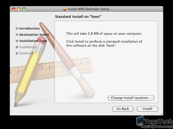This screenshot has width=173, height=129.
Task: Click the package icon in title bar
Action: tap(65, 9)
